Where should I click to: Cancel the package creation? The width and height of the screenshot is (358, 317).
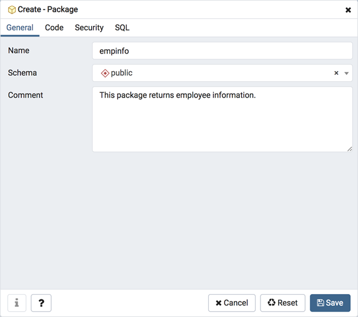[232, 303]
